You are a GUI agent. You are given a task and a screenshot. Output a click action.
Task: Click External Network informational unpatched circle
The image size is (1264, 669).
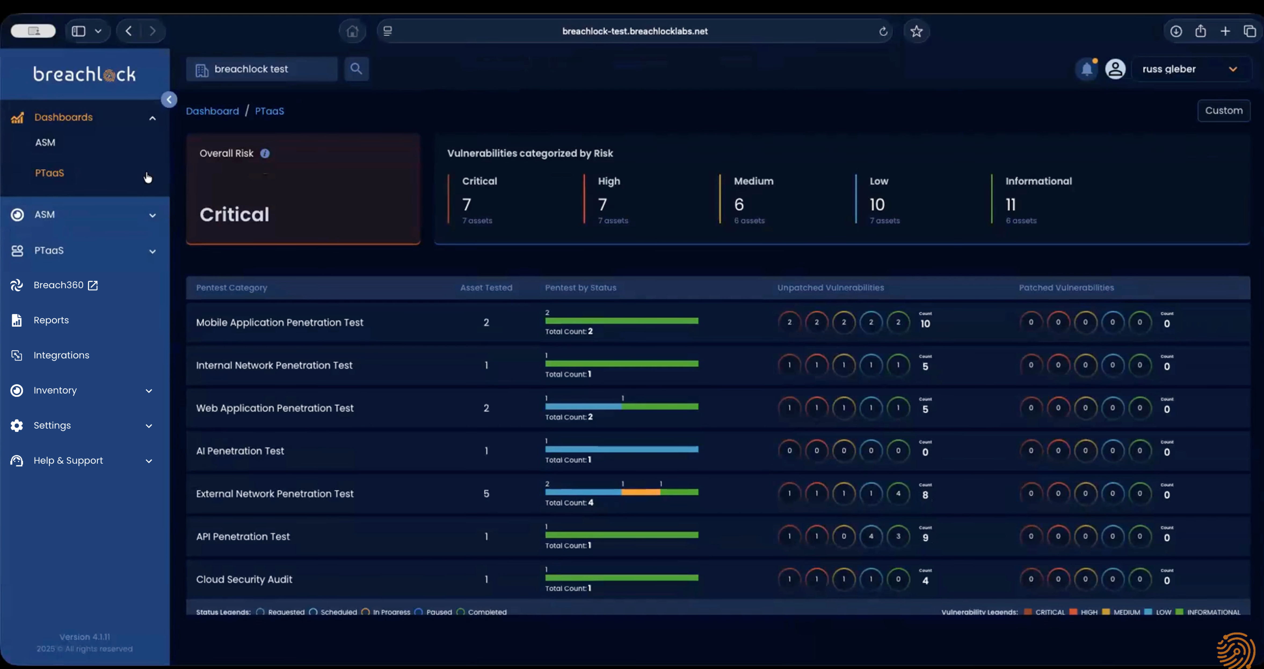coord(898,493)
